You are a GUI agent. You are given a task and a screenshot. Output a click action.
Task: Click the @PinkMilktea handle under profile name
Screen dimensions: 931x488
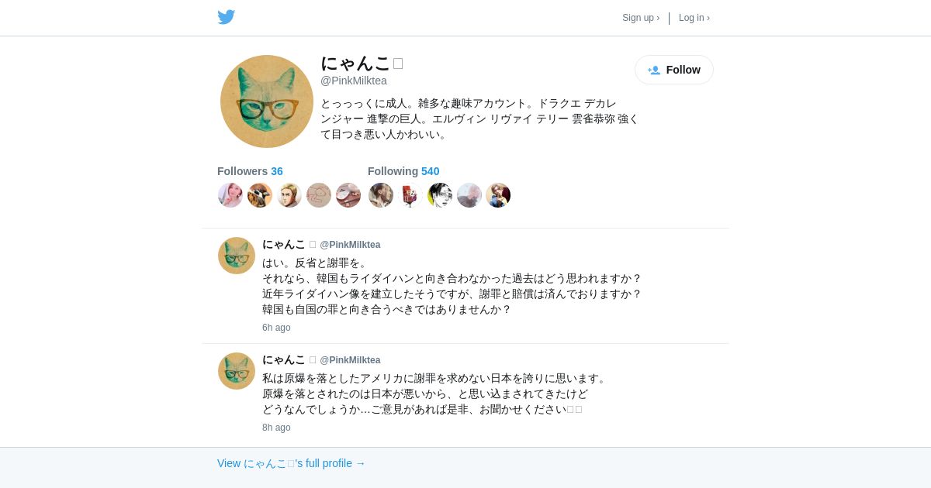click(354, 81)
